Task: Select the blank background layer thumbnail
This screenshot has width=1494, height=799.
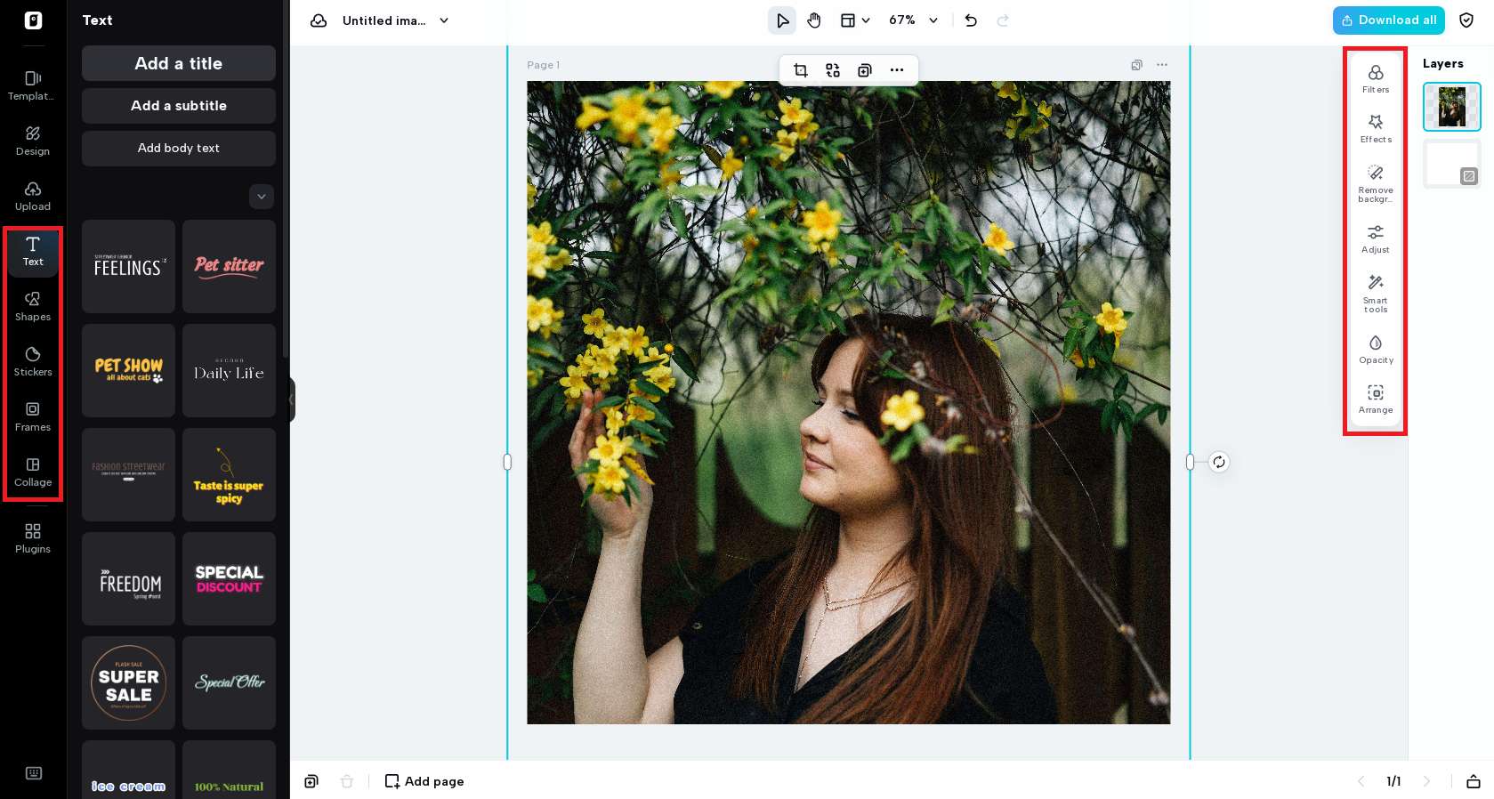Action: click(1452, 164)
